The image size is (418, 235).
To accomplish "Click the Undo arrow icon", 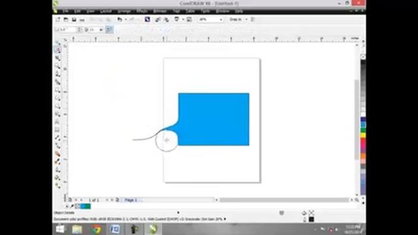I will click(120, 20).
